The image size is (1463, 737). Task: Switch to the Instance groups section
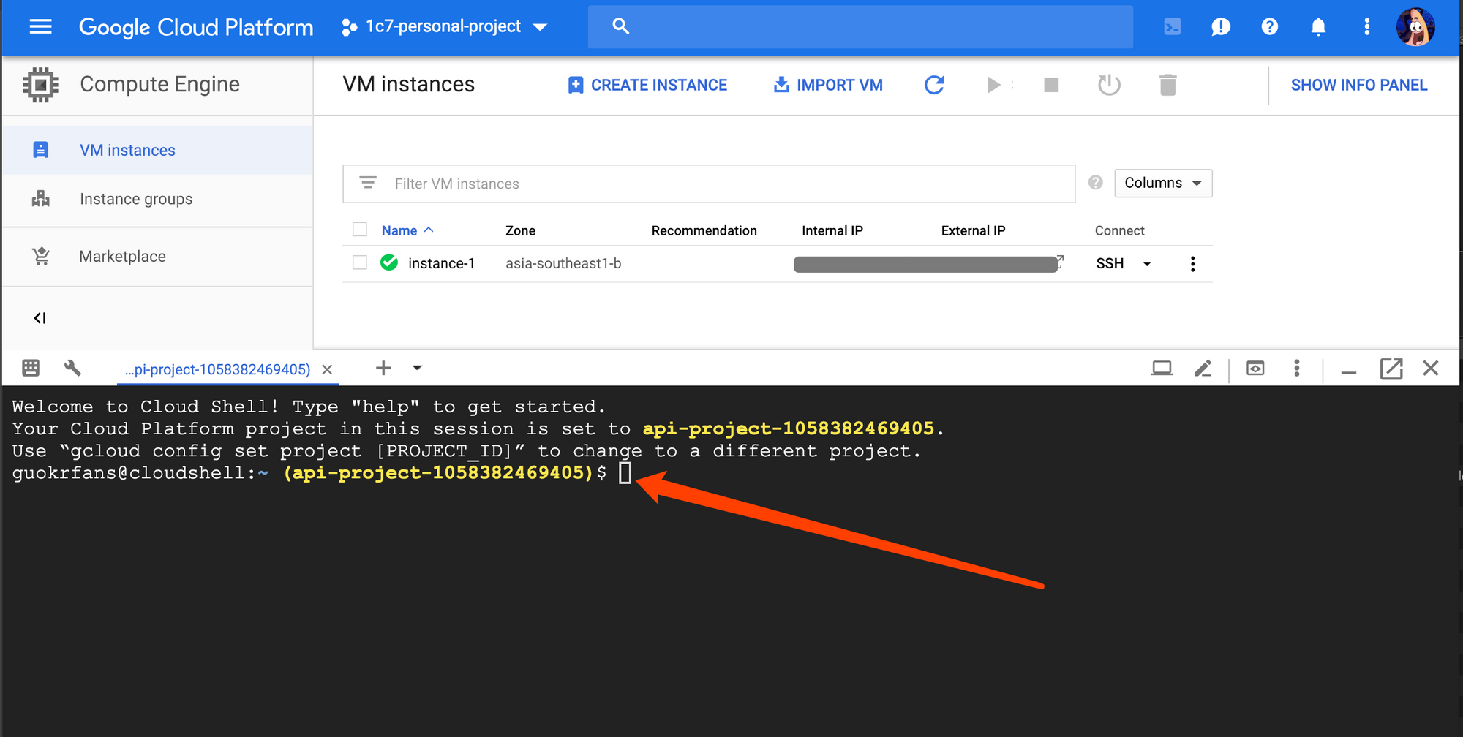point(135,198)
